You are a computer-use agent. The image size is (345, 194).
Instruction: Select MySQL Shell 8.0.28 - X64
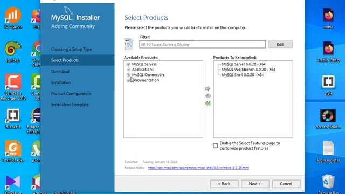[243, 75]
